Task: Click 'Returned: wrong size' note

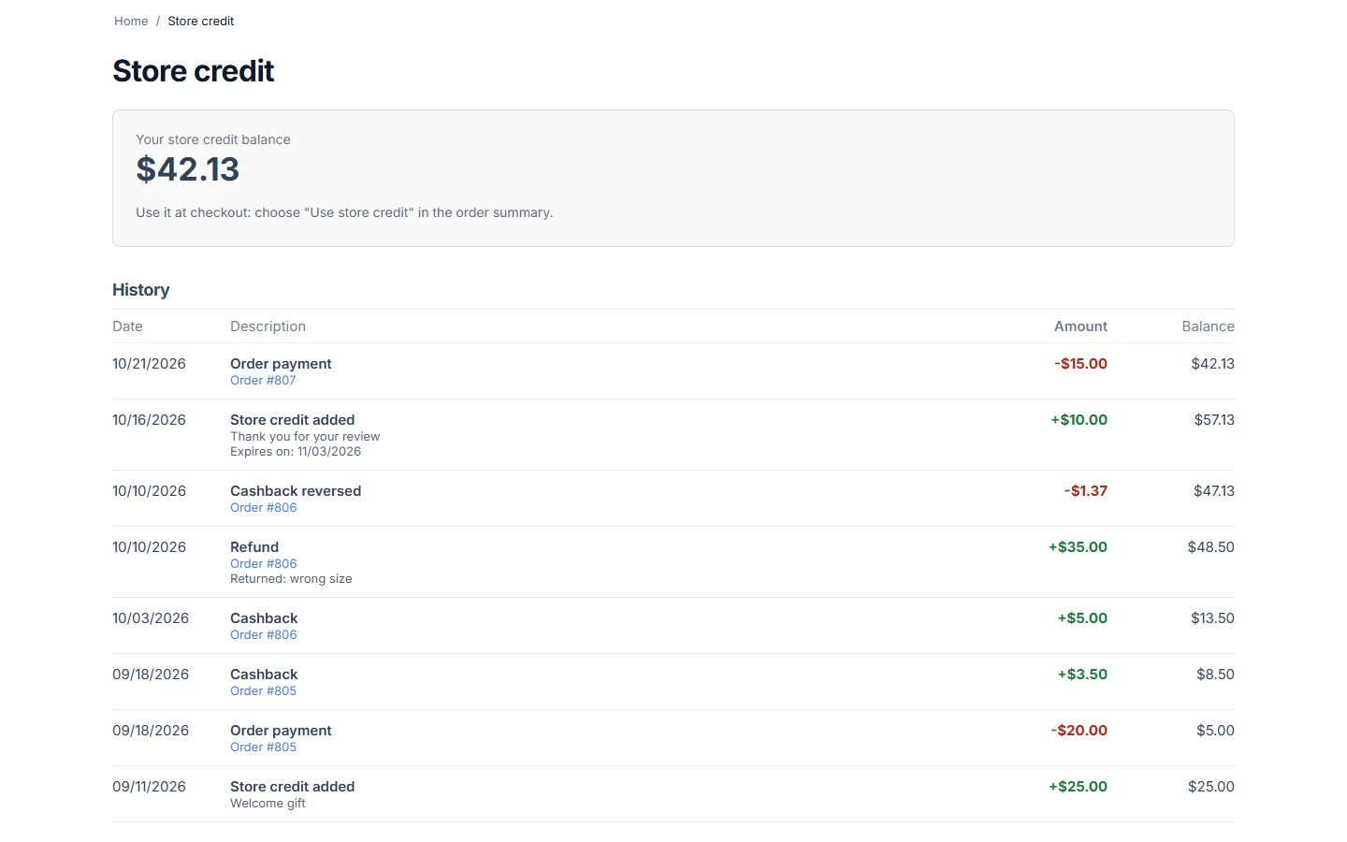Action: click(x=291, y=578)
